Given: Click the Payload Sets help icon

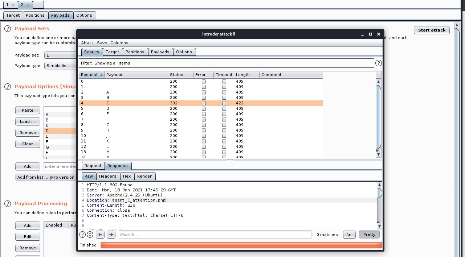Looking at the screenshot, I should coord(7,29).
